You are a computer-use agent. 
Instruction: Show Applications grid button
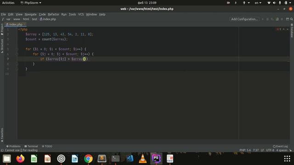[287, 159]
